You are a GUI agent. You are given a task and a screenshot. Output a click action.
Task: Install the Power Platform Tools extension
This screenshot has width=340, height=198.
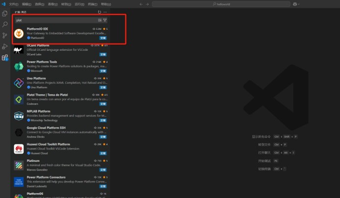pyautogui.click(x=103, y=71)
